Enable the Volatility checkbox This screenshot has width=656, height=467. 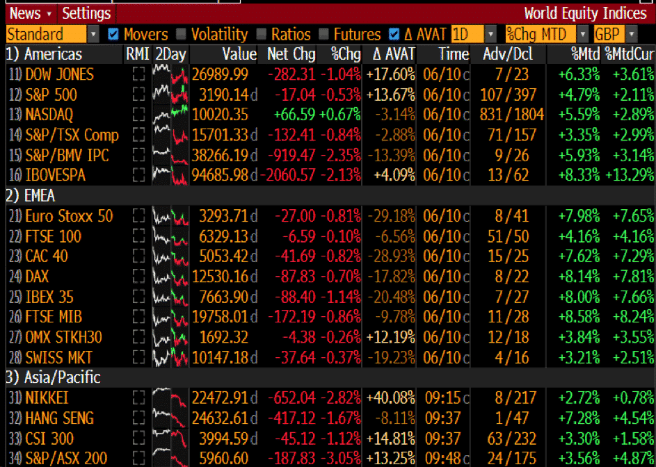pyautogui.click(x=181, y=34)
